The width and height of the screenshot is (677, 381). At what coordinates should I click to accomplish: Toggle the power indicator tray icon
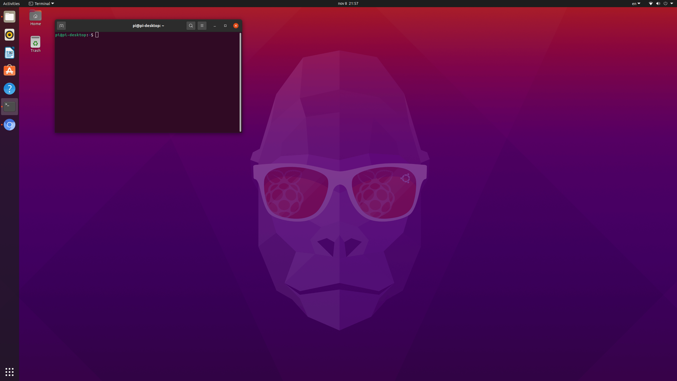pyautogui.click(x=665, y=3)
